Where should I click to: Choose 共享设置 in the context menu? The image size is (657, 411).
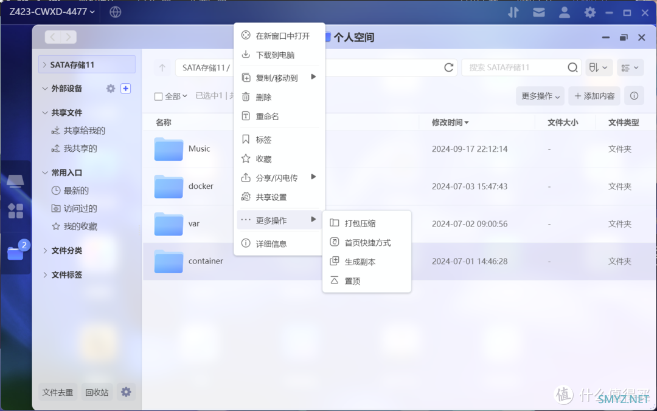(279, 197)
